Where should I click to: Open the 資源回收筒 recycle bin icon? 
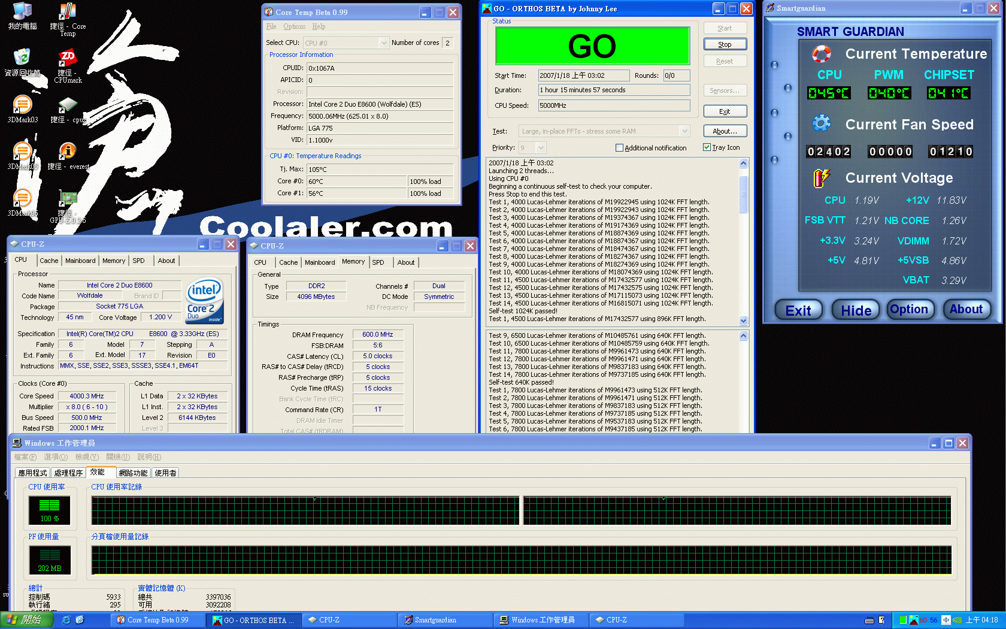click(22, 62)
